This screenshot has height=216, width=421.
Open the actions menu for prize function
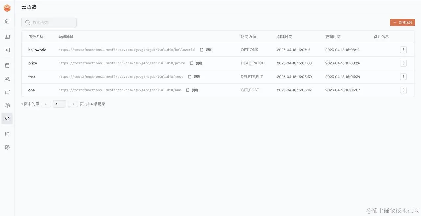403,63
